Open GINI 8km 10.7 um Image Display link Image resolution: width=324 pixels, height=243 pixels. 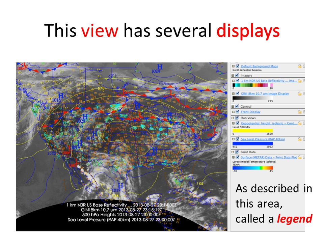[265, 94]
